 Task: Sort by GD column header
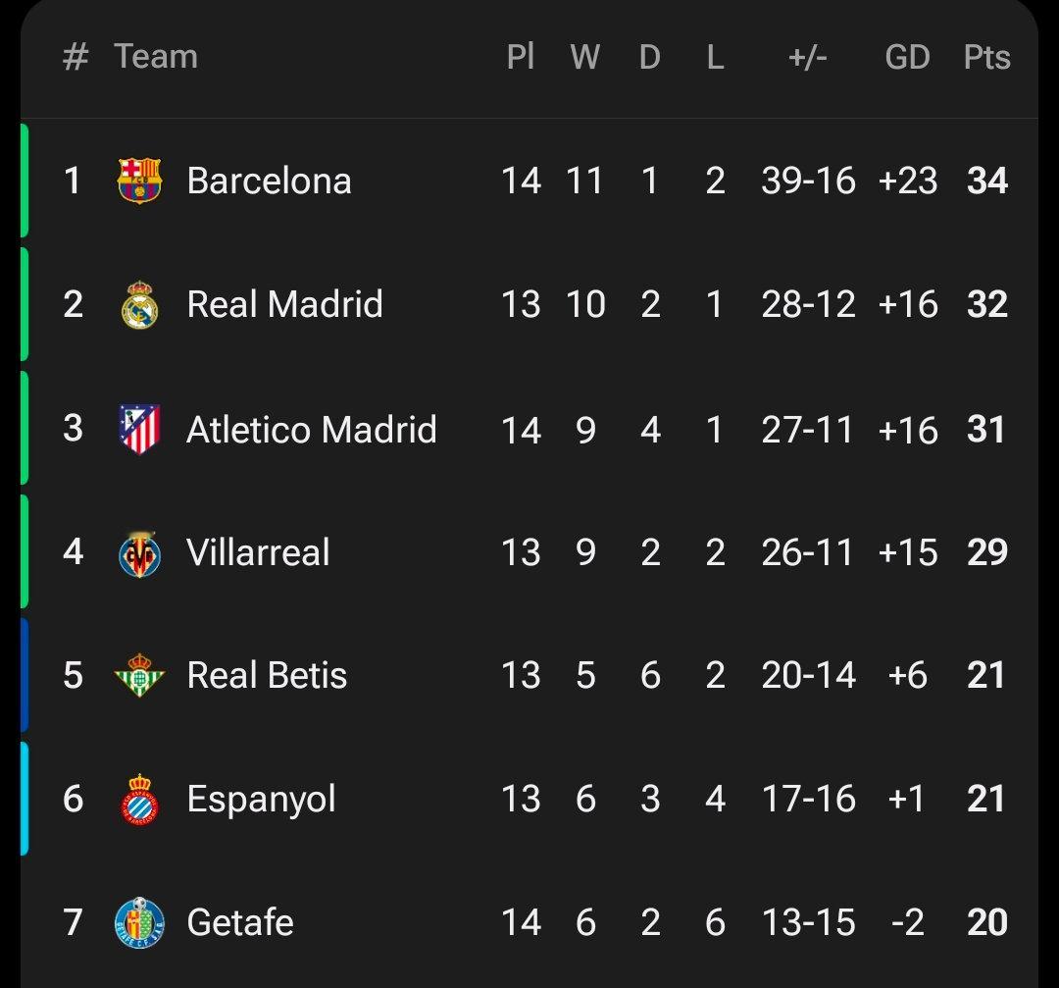907,57
